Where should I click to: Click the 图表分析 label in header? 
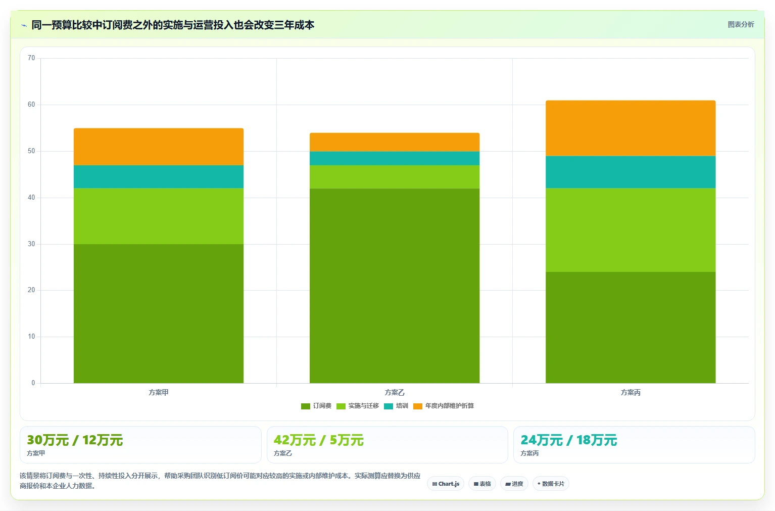pos(741,24)
